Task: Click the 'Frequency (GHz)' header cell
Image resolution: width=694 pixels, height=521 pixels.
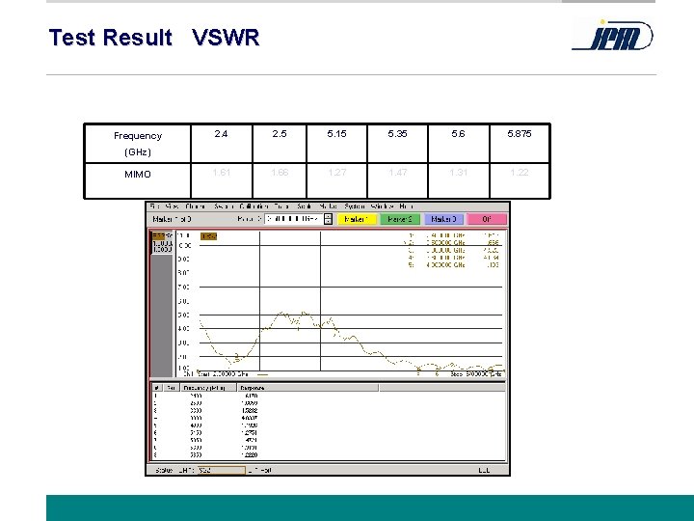Action: click(138, 144)
